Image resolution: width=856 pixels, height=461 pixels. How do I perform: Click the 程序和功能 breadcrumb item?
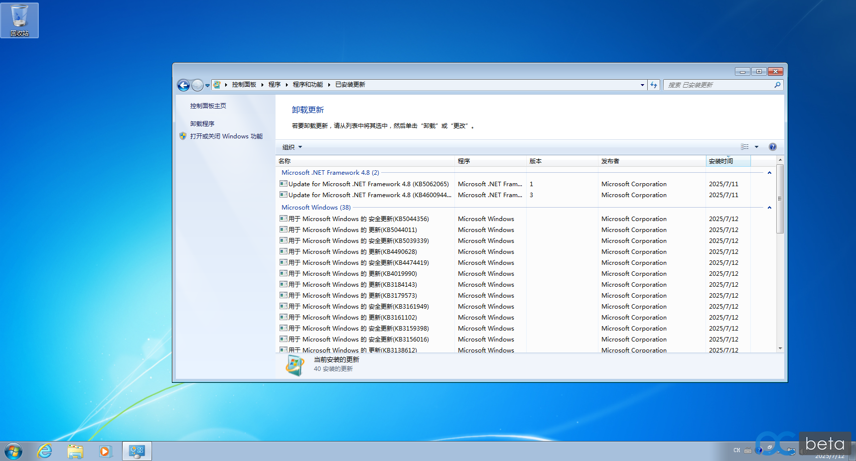(x=307, y=85)
